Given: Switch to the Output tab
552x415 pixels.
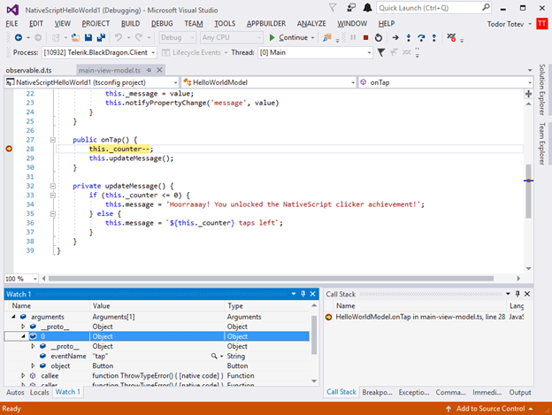Looking at the screenshot, I should coord(520,392).
